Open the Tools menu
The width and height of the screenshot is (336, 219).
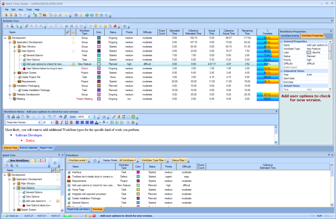tap(29, 9)
